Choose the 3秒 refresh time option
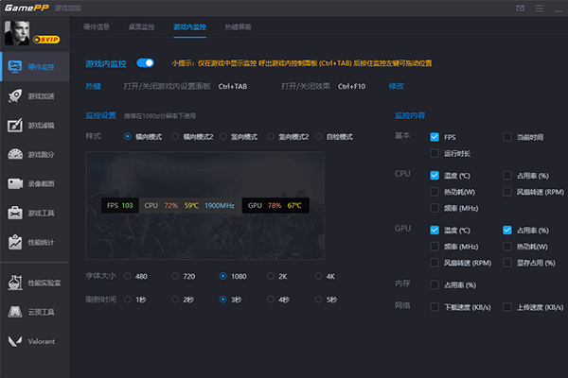Image resolution: width=568 pixels, height=378 pixels. 222,300
